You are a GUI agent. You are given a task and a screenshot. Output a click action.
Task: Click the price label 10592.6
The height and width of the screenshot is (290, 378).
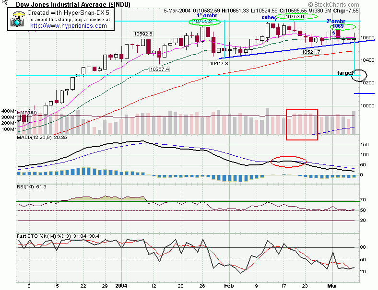click(x=143, y=34)
